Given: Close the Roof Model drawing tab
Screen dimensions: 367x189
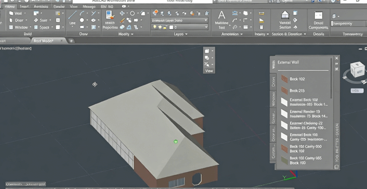Looking at the screenshot, I should (62, 40).
